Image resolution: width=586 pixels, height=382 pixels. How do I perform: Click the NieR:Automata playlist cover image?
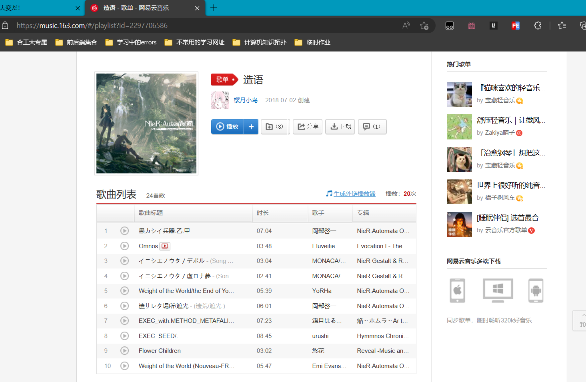(146, 123)
